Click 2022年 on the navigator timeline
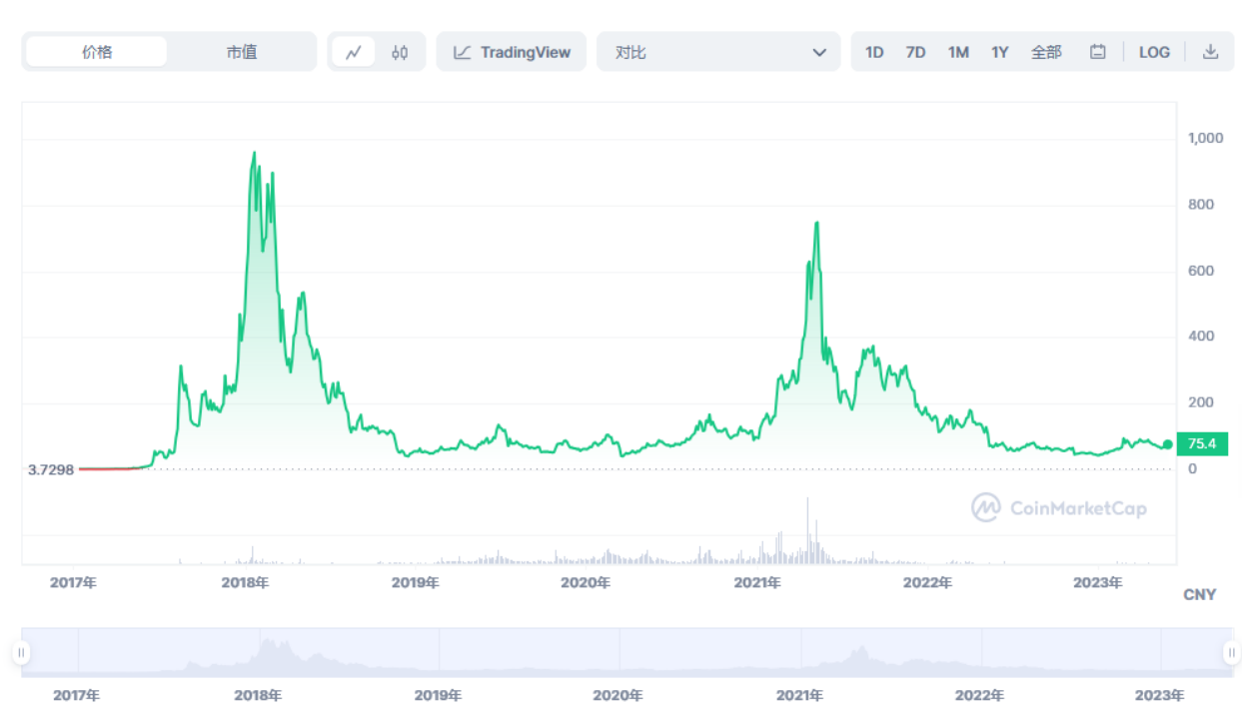This screenshot has width=1242, height=719. point(979,695)
